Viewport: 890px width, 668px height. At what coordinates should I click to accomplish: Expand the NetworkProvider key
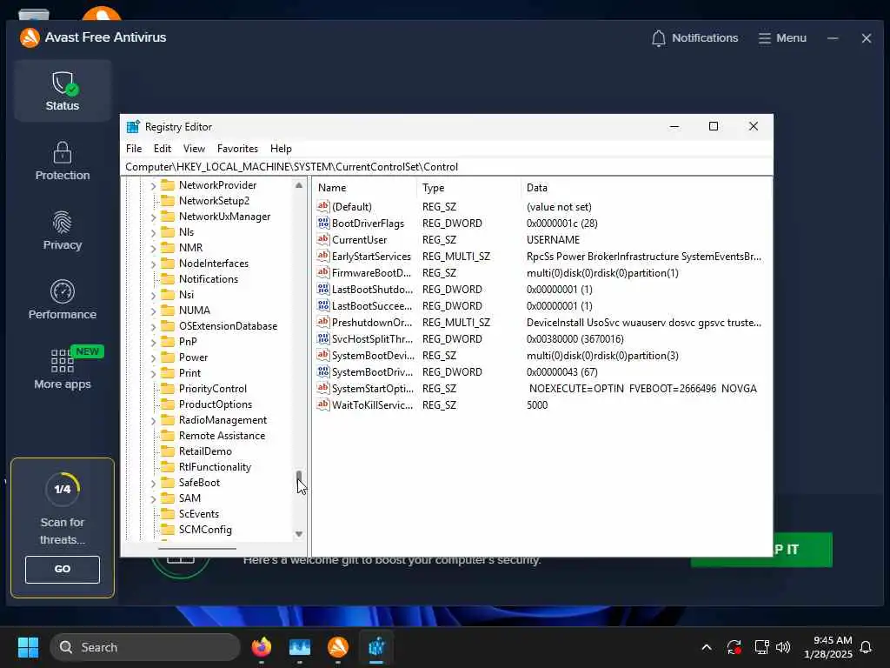pos(153,186)
